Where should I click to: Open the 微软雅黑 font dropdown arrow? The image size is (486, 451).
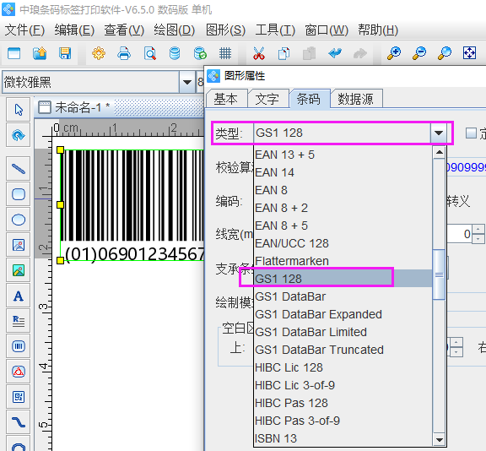click(x=187, y=82)
